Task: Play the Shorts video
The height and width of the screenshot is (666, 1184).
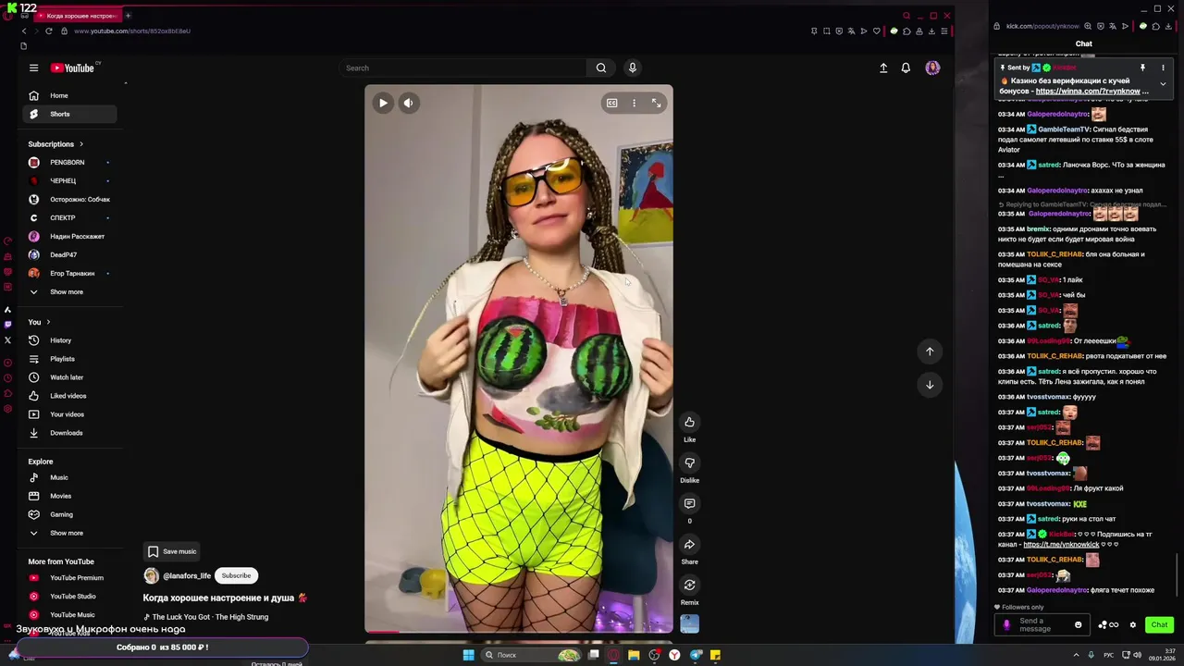Action: click(x=383, y=103)
